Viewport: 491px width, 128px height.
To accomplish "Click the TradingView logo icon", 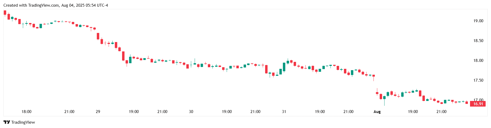I will coord(7,122).
